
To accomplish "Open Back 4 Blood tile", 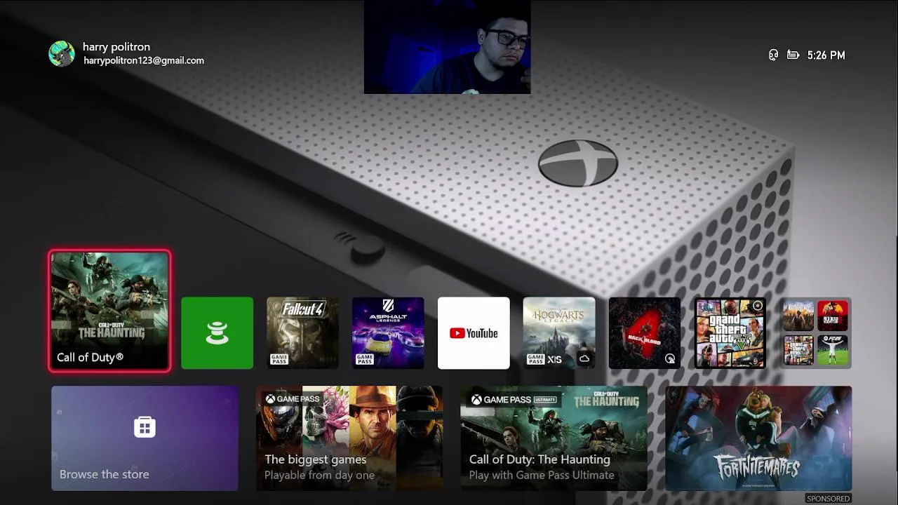I will coord(645,333).
